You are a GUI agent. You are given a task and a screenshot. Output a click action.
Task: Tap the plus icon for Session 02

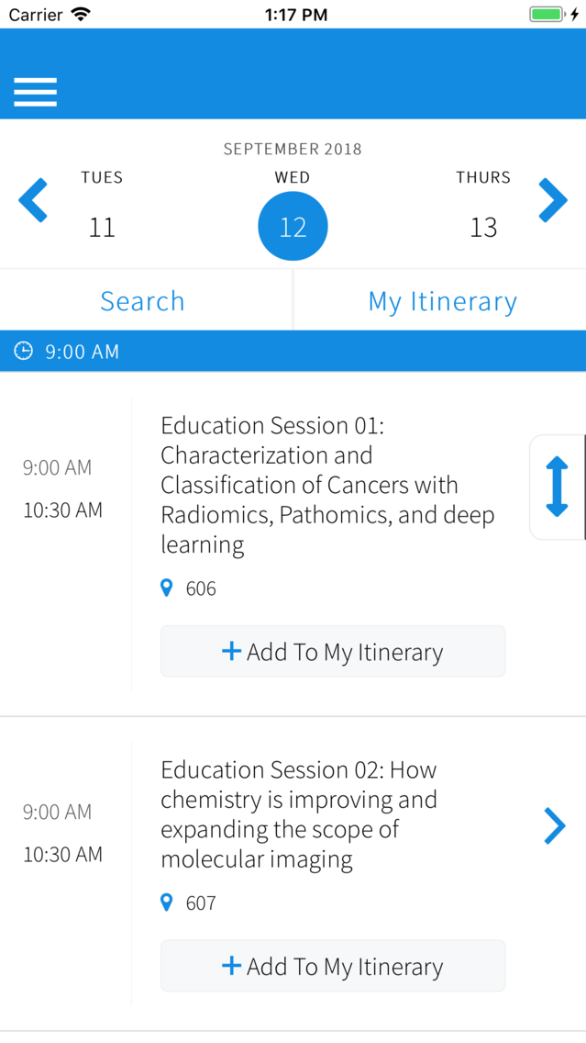click(231, 966)
